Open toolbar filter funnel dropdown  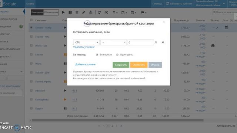click(x=115, y=13)
